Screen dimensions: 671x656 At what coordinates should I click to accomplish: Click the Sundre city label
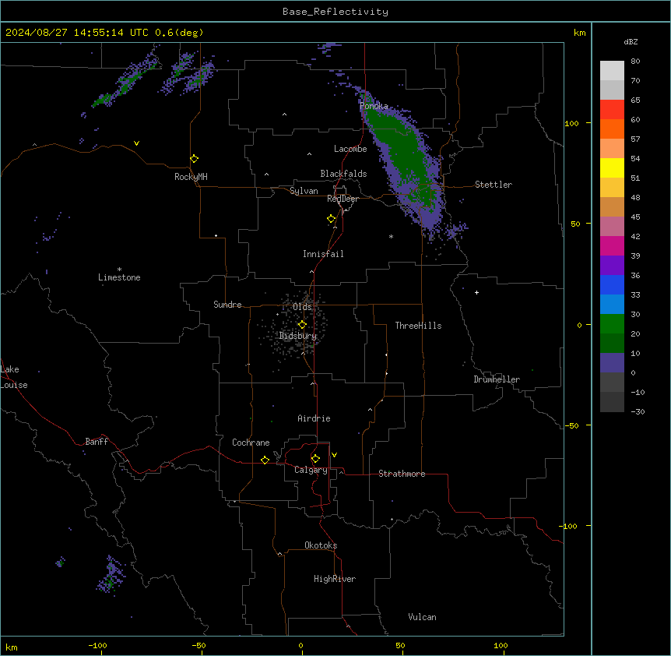point(227,305)
